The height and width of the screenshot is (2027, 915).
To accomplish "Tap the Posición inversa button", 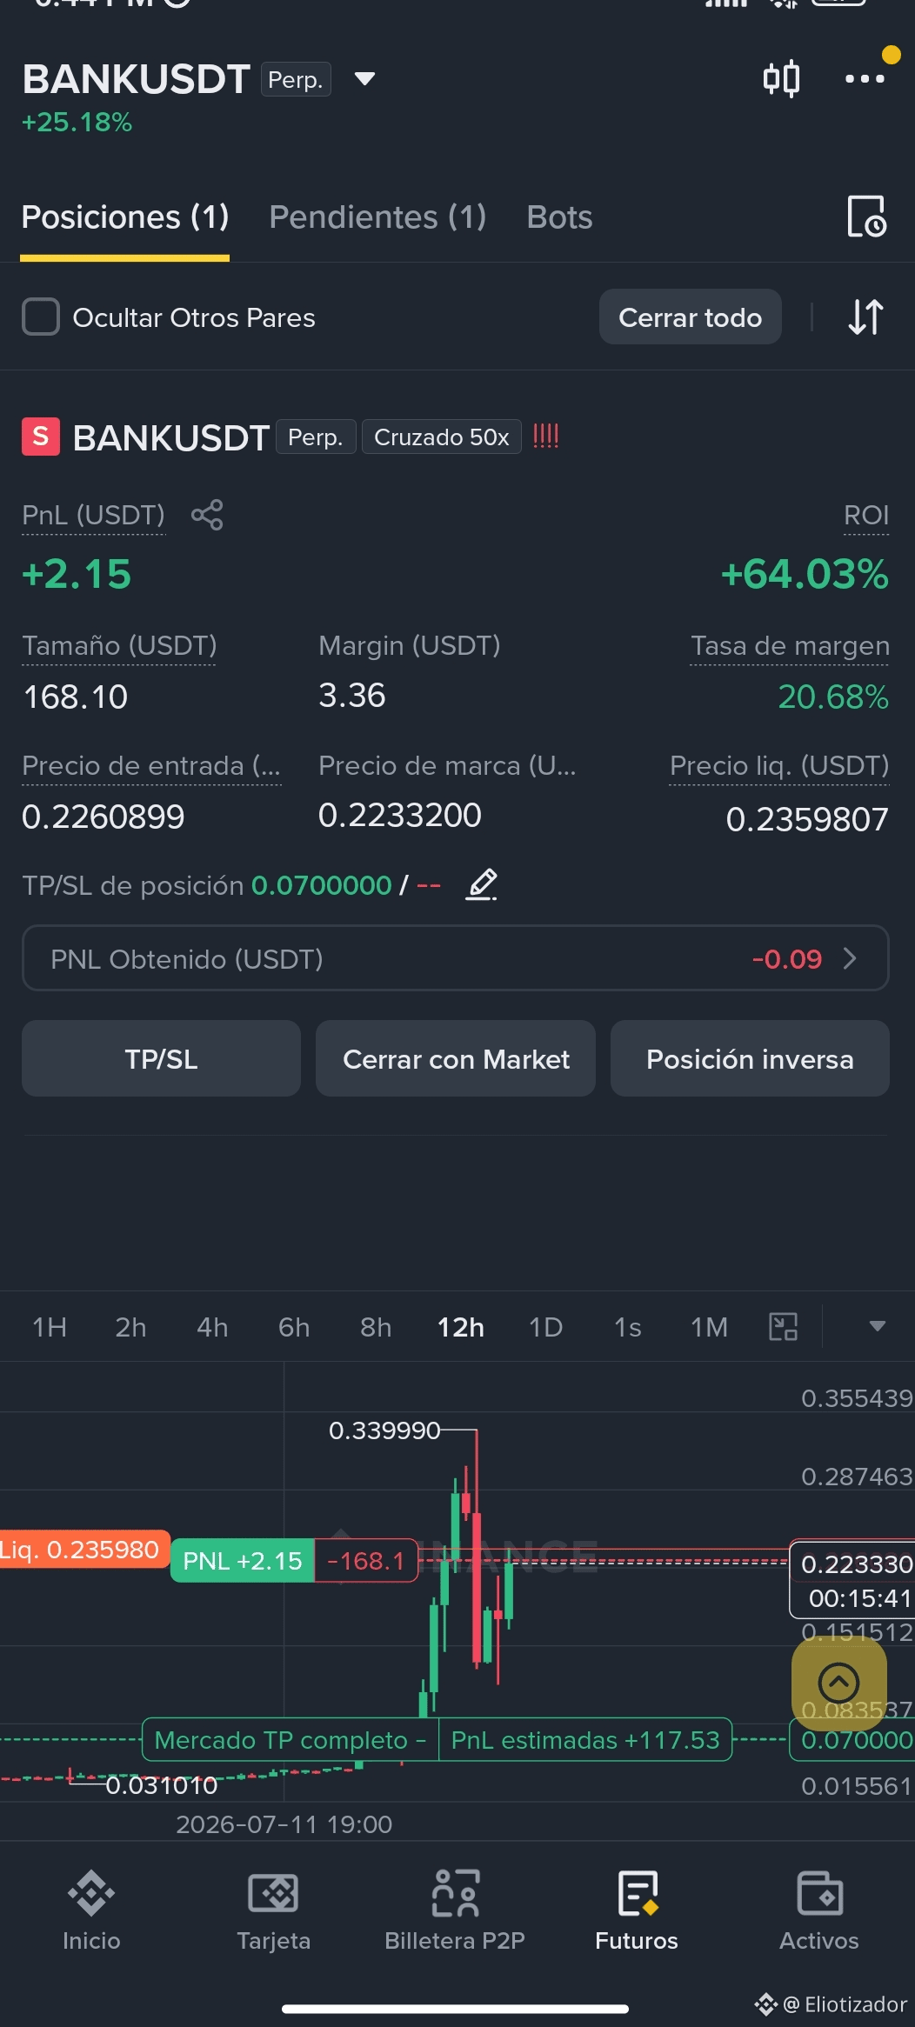I will point(750,1059).
